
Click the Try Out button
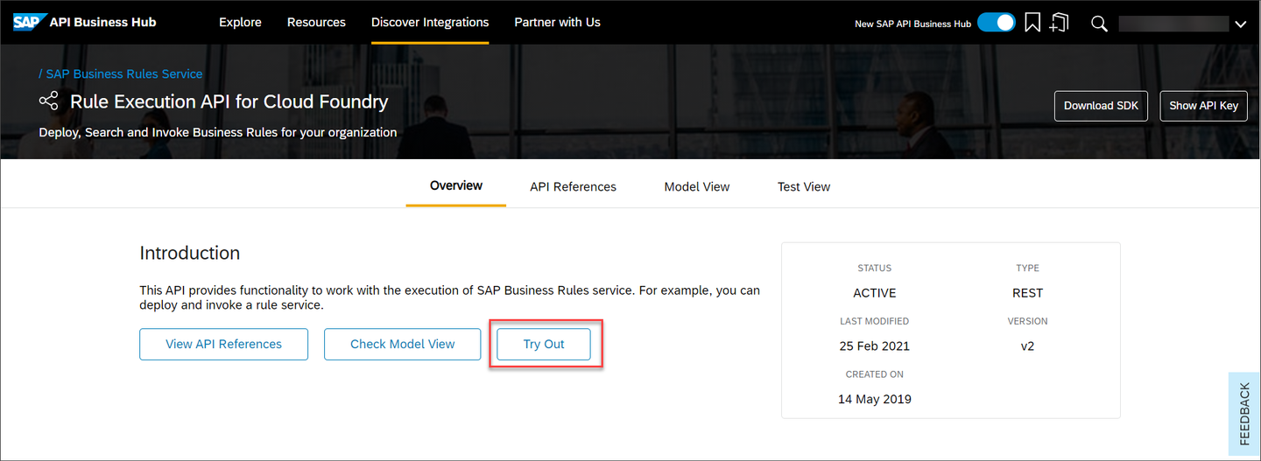[x=544, y=344]
